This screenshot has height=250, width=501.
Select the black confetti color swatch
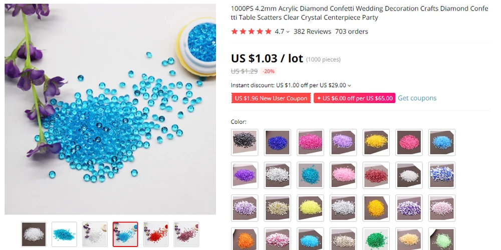coord(244,142)
